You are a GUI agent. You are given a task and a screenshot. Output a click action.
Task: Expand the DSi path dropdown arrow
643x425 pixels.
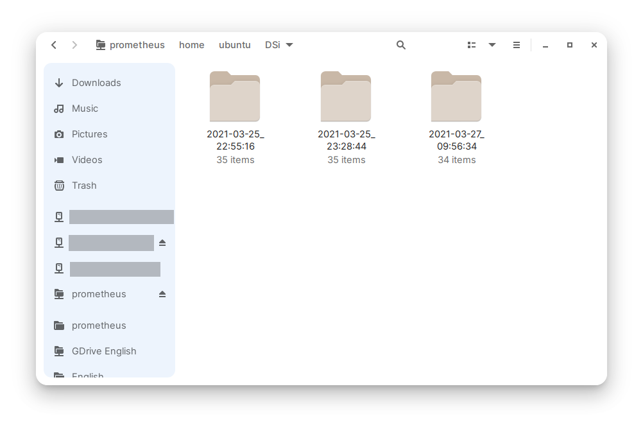pyautogui.click(x=289, y=45)
